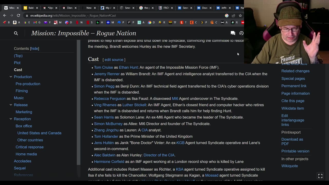The height and width of the screenshot is (185, 329).
Task: Open the Wikidata item link
Action: coord(293,108)
